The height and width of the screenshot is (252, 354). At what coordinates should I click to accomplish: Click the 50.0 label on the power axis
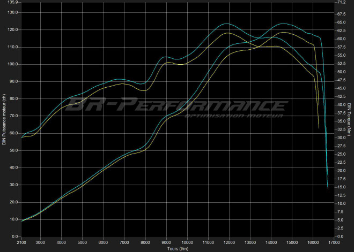coord(14,150)
